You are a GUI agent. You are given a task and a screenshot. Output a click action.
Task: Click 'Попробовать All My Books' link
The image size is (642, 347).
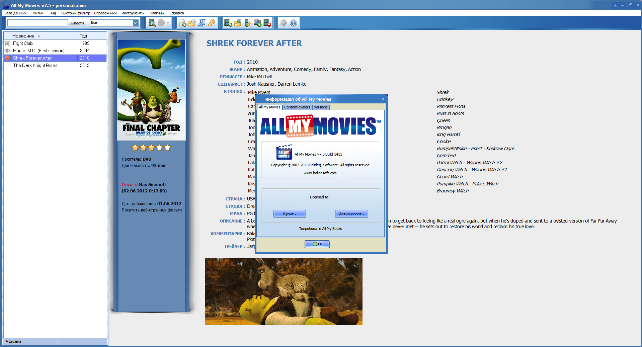(320, 229)
